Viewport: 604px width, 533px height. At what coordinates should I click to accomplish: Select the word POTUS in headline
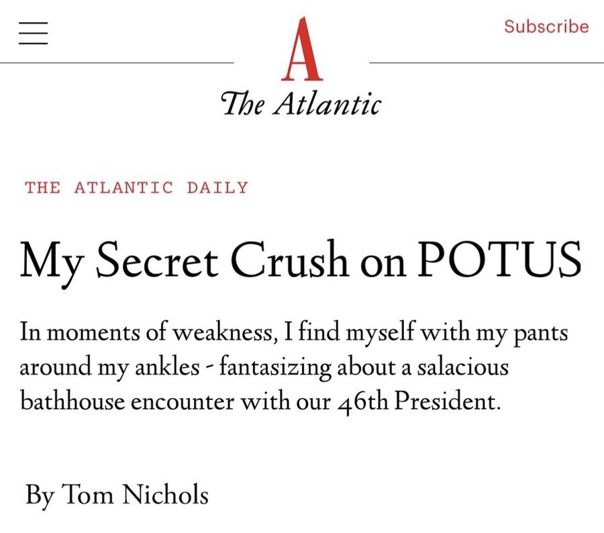point(499,259)
